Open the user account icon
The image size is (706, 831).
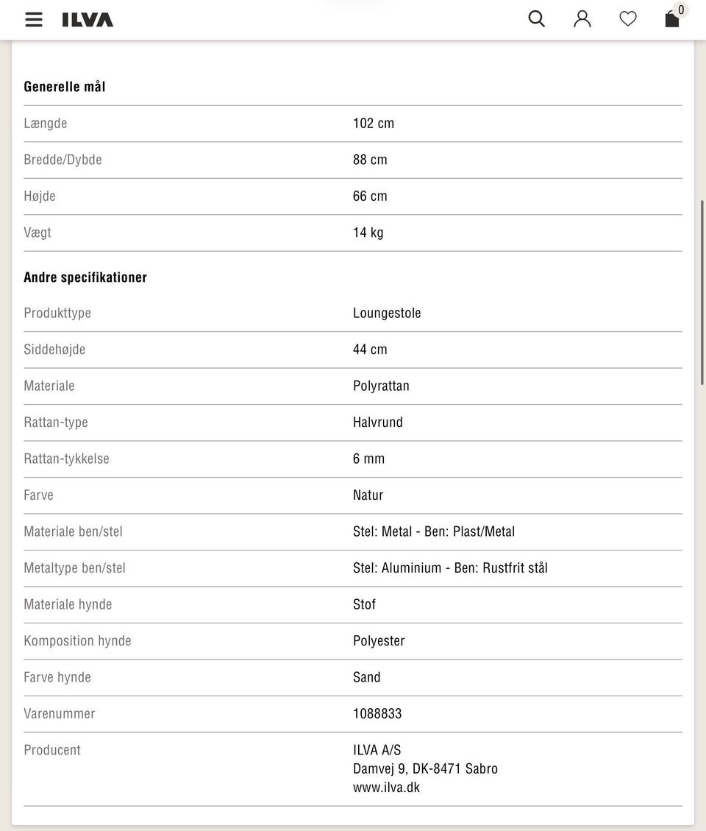pyautogui.click(x=582, y=19)
